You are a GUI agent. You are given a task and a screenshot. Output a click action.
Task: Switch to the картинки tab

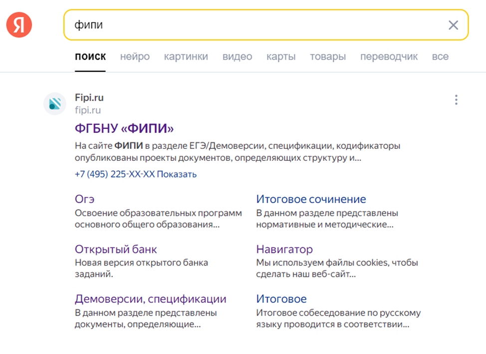pyautogui.click(x=186, y=57)
